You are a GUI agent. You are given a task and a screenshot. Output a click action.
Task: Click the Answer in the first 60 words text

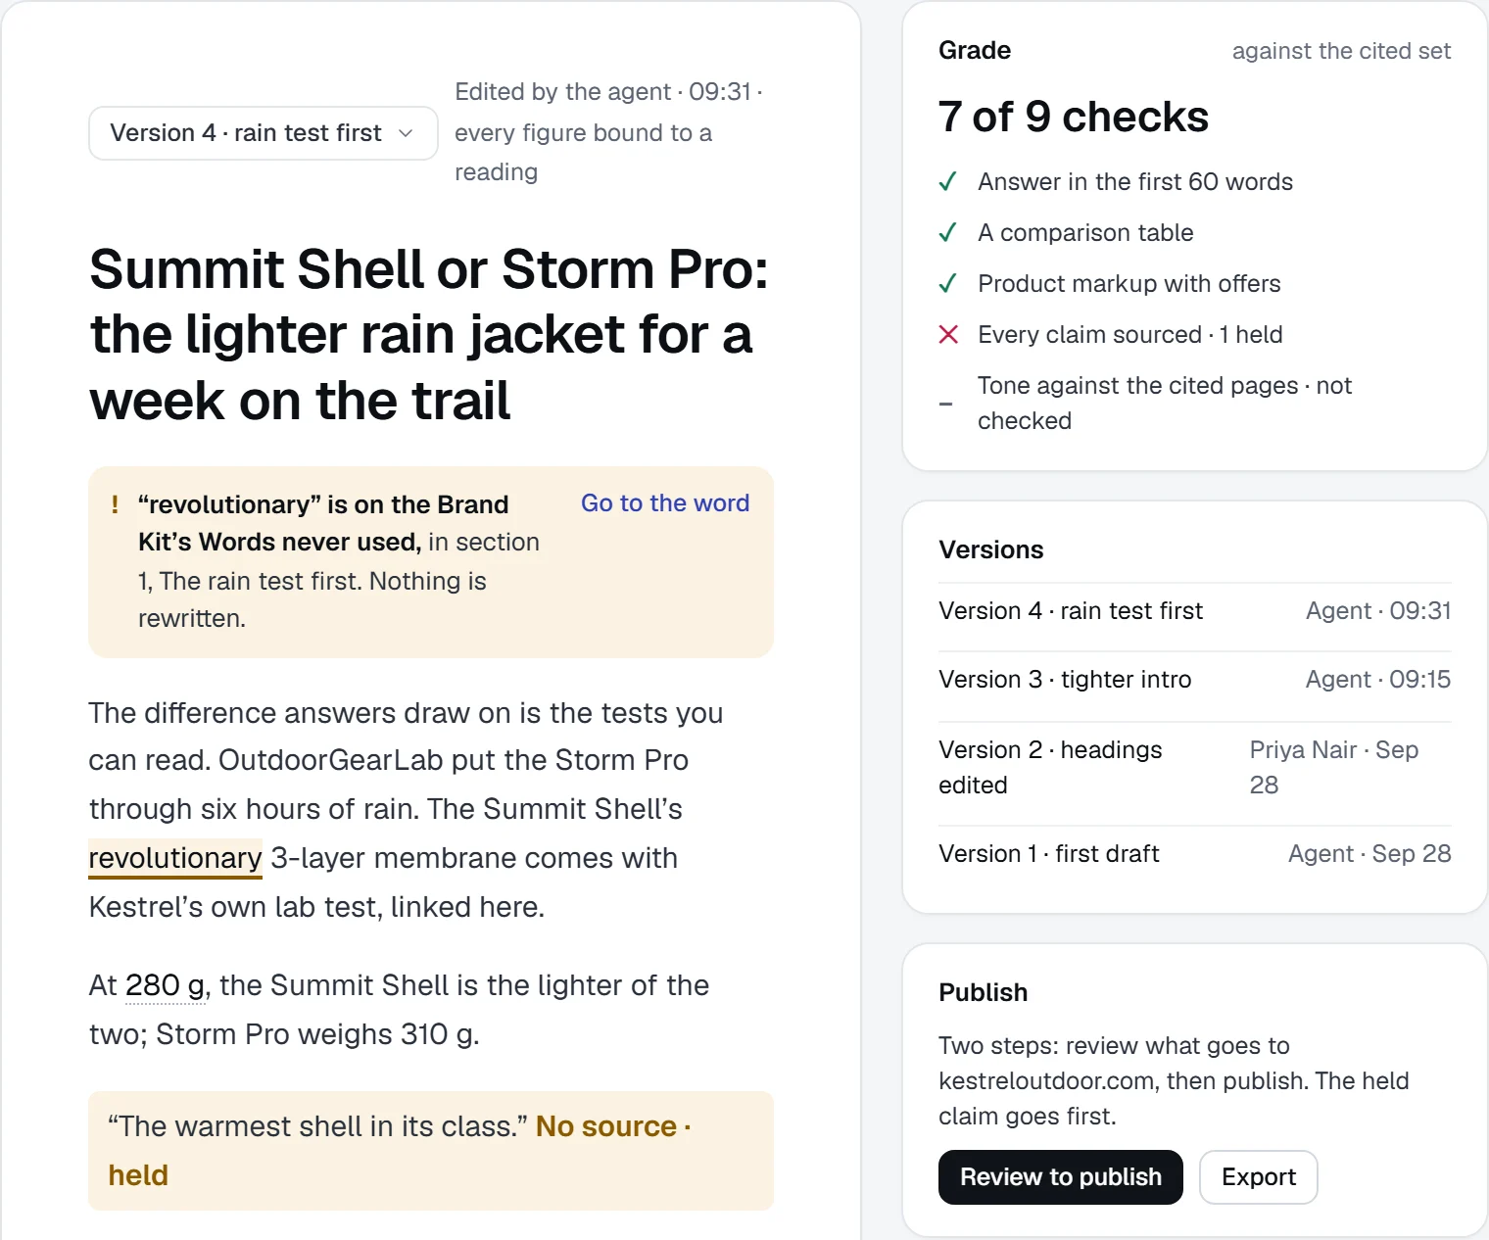(x=1135, y=182)
